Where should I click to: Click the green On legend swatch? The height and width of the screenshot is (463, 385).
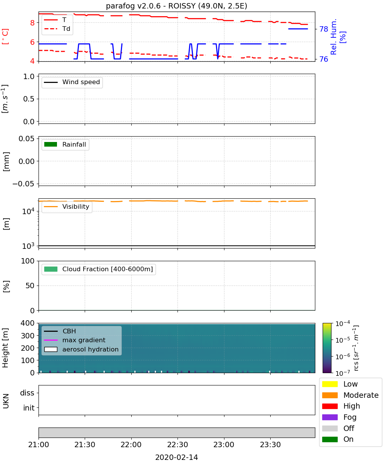tap(330, 439)
